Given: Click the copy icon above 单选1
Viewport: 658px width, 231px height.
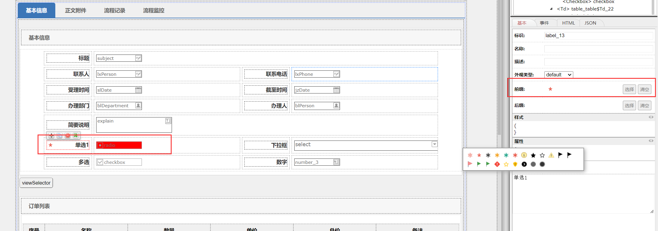Looking at the screenshot, I should tap(60, 136).
